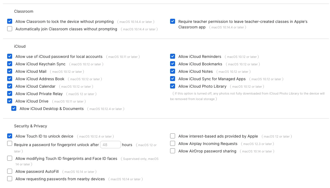Click the fingerprint unlock hours input field
The width and height of the screenshot is (330, 188).
point(111,145)
